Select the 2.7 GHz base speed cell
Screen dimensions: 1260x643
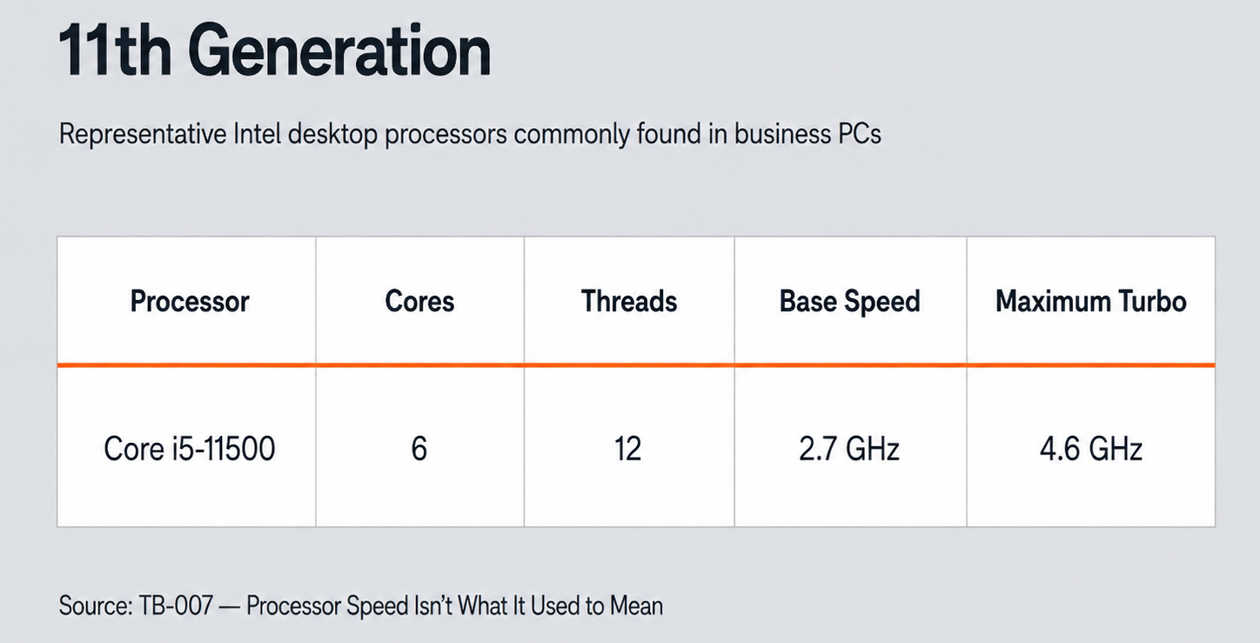click(849, 449)
